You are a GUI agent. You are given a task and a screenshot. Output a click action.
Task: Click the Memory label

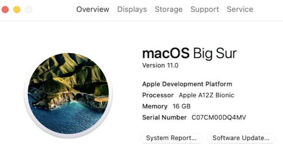coord(155,106)
